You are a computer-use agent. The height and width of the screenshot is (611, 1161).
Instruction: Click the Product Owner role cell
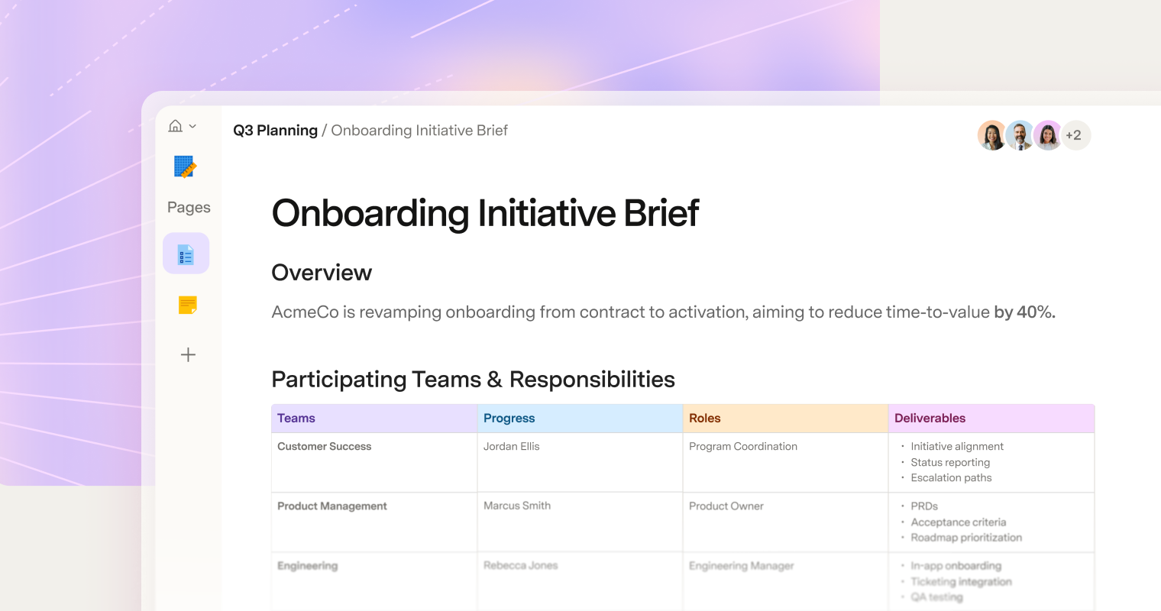coord(785,522)
